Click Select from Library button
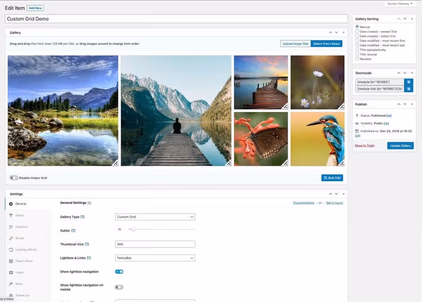422x302 pixels. (x=326, y=43)
